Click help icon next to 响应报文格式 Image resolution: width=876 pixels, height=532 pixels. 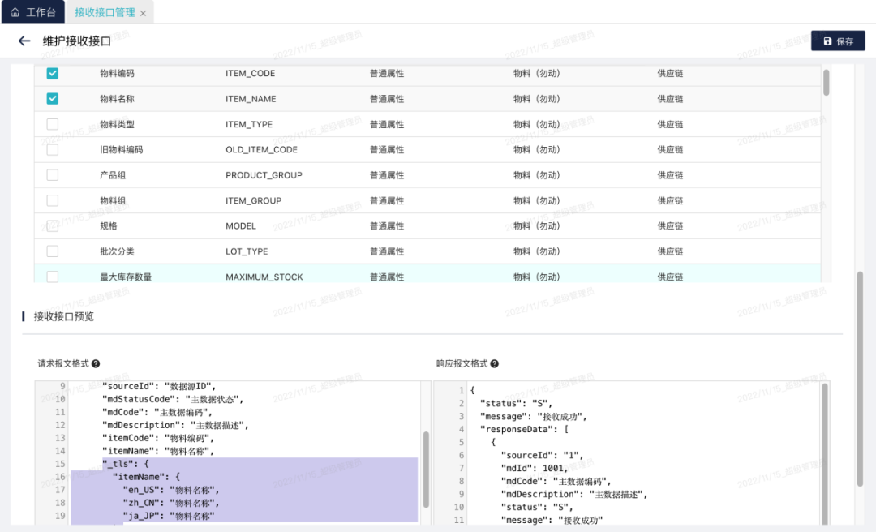point(495,364)
